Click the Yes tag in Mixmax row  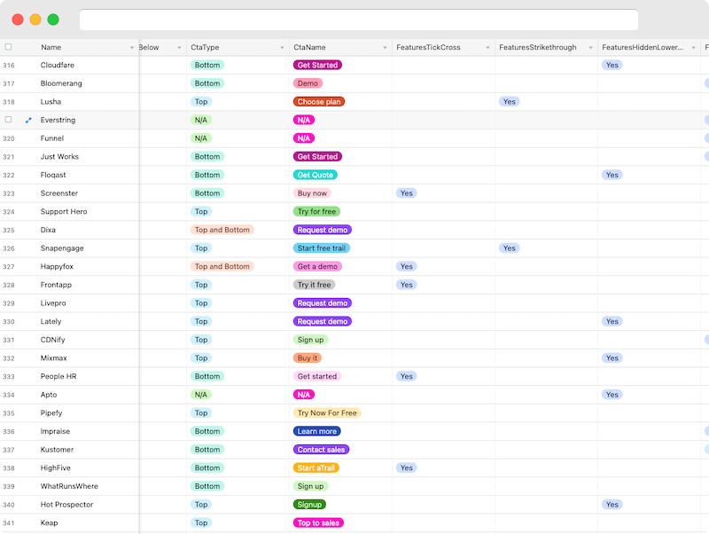pyautogui.click(x=612, y=358)
